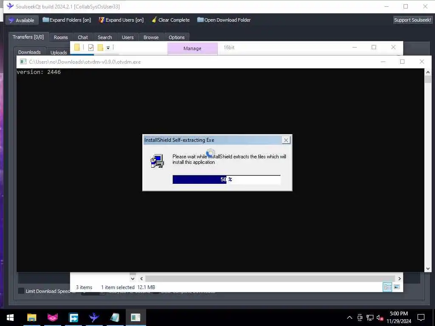Click the '16bit' Explorer window title
The image size is (435, 326).
(x=229, y=48)
